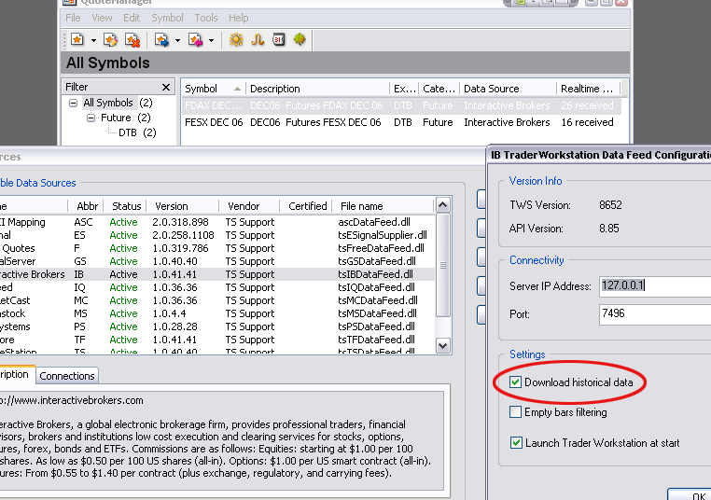Sort by the Symbol column header
711x500 pixels.
(213, 89)
